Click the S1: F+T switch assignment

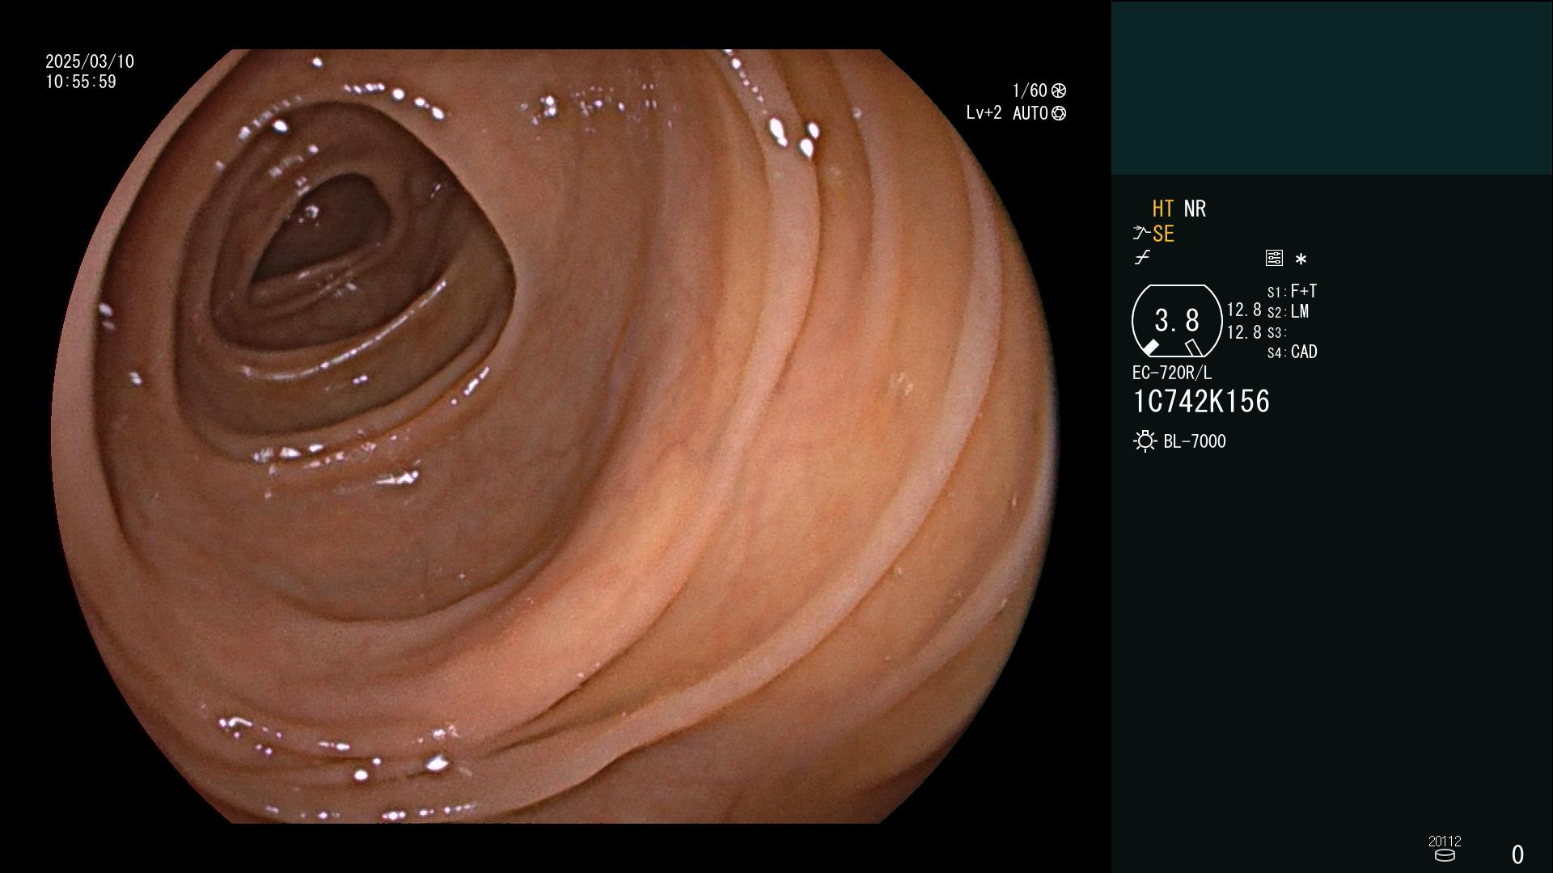1292,291
